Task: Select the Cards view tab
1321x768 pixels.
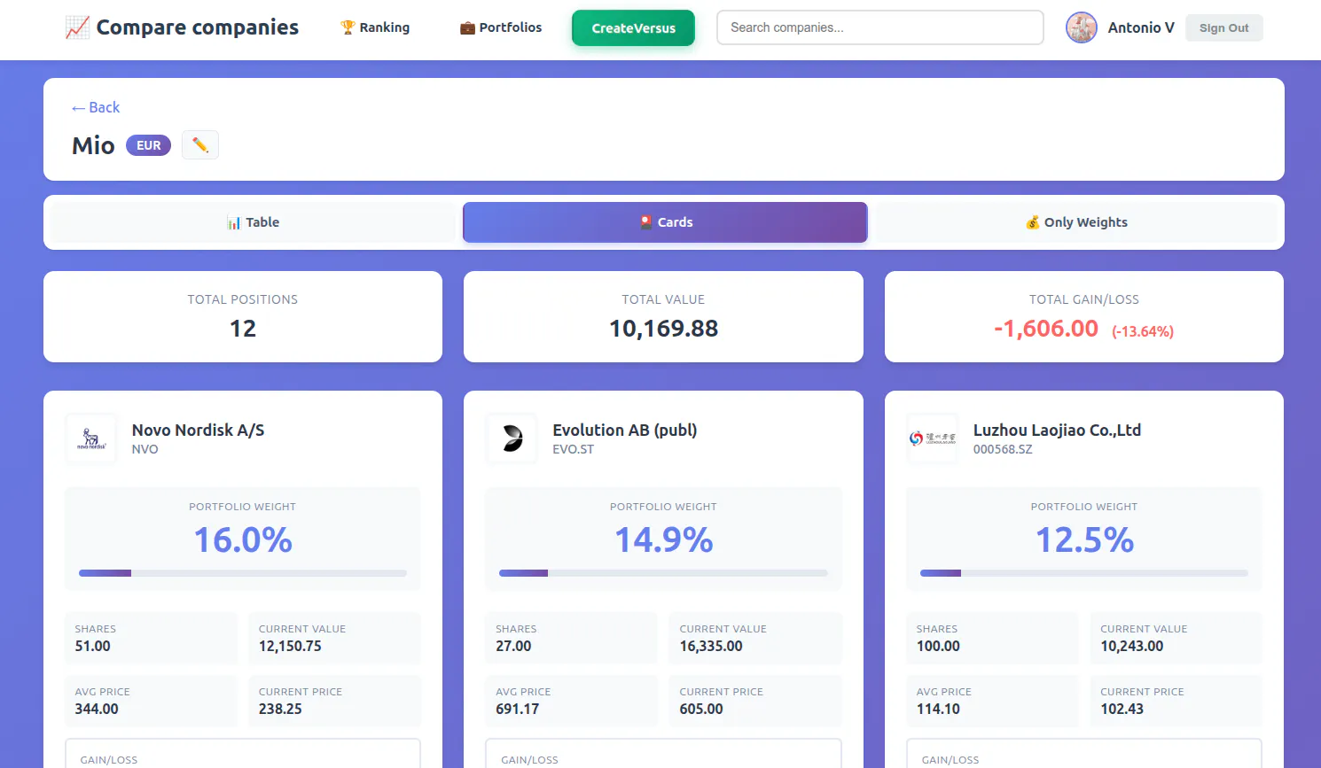Action: (665, 222)
